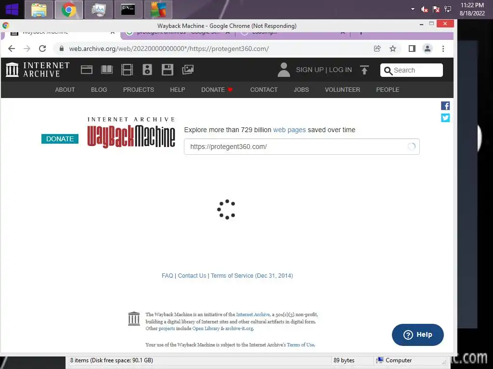The image size is (493, 369).
Task: Click the network tray icon
Action: point(448,10)
